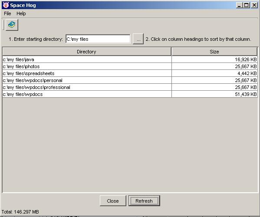The height and width of the screenshot is (217, 260).
Task: Click the Refresh button
Action: click(144, 201)
